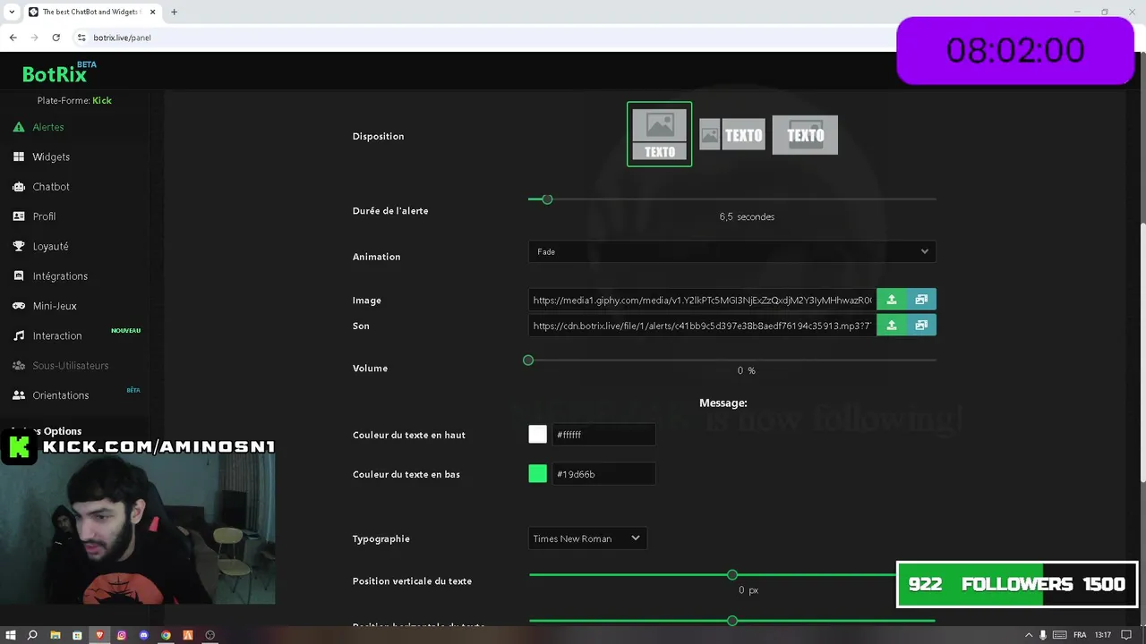1146x644 pixels.
Task: Click the Interaction music note icon
Action: [18, 335]
